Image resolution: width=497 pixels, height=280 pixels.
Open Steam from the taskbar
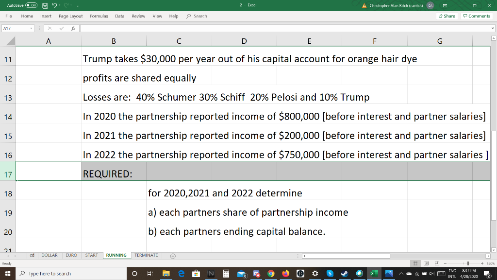[x=345, y=273]
